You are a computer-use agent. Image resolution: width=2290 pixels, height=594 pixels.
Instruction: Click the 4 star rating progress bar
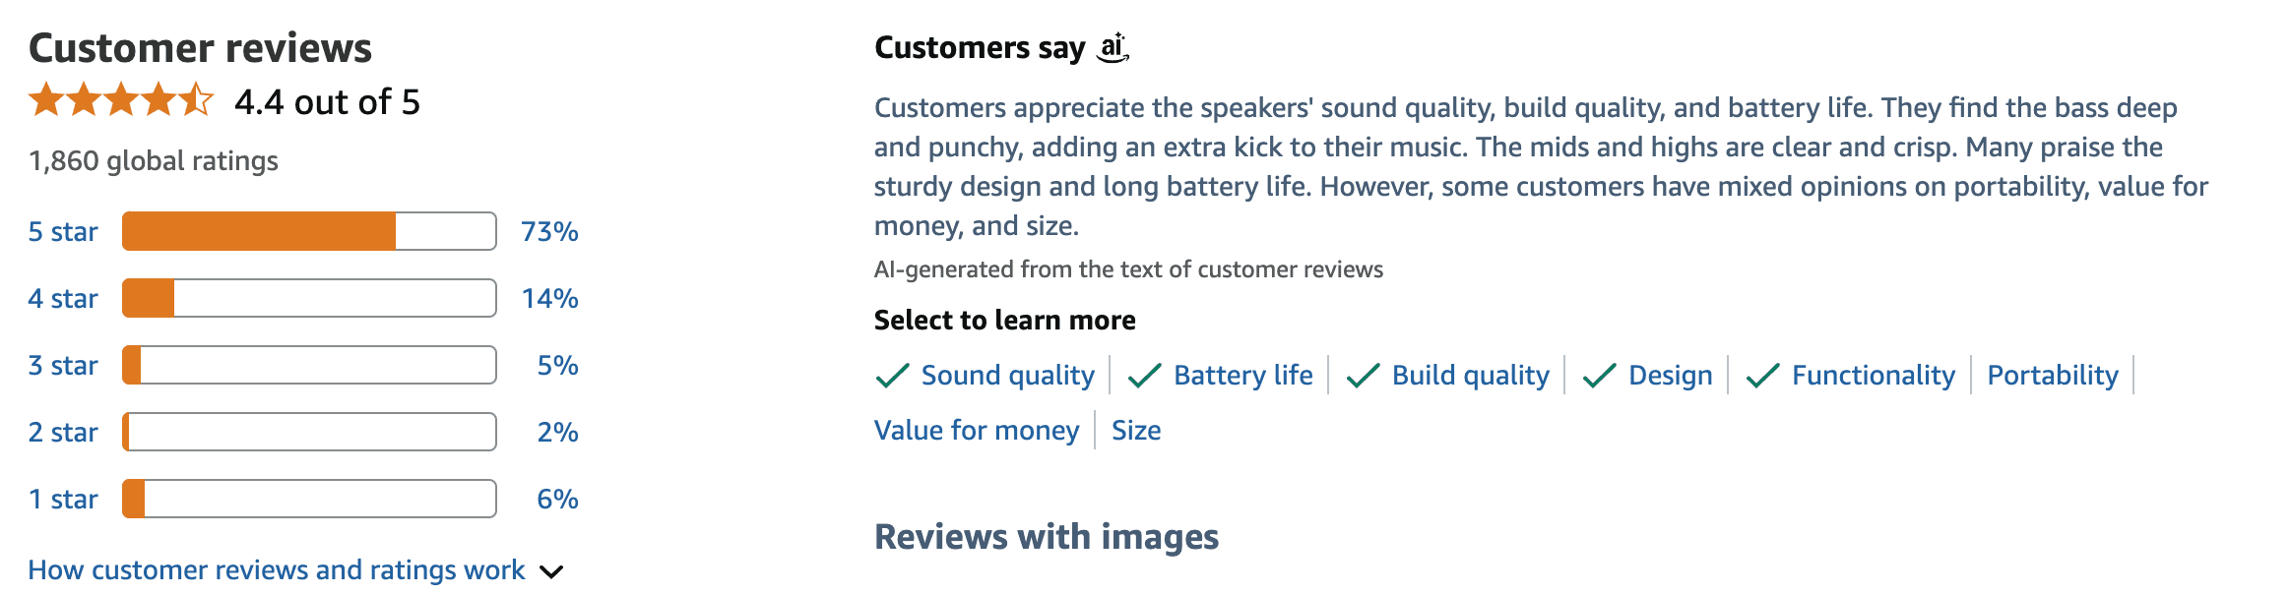(x=307, y=298)
